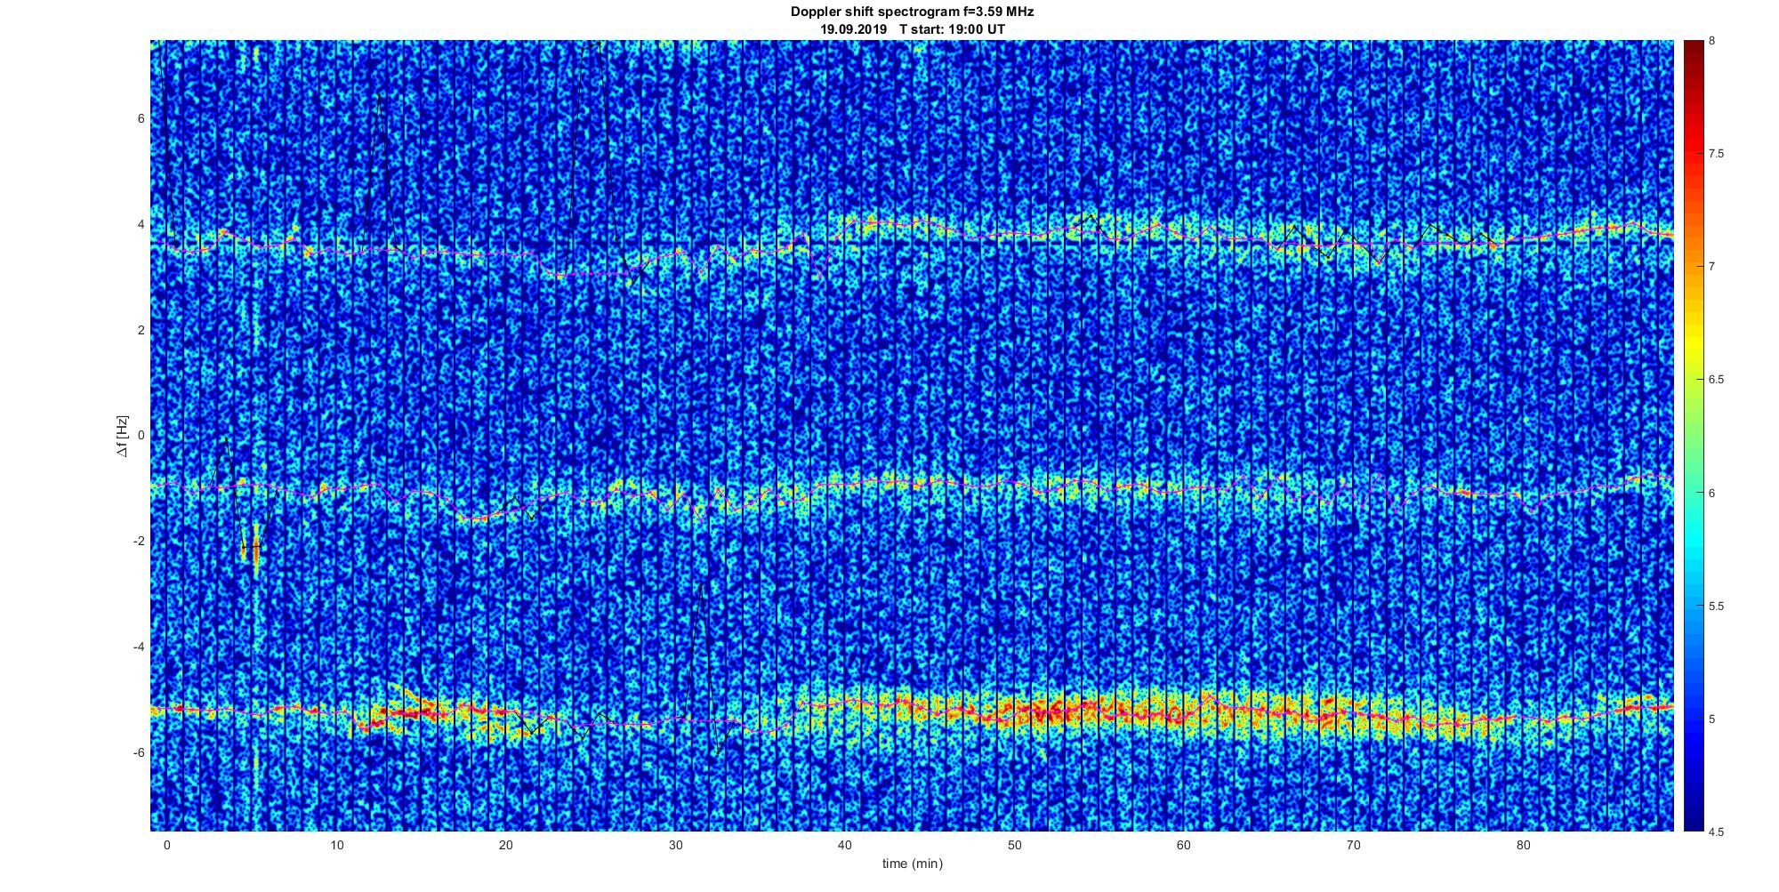Click the colorbar tick label '5.5'
Viewport: 1779px width, 892px height.
[x=1717, y=606]
